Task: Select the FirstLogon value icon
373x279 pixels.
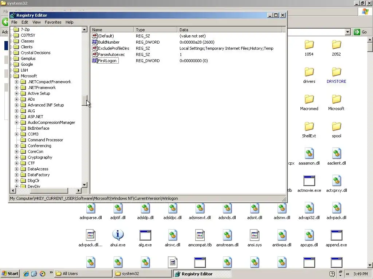Action: click(95, 61)
